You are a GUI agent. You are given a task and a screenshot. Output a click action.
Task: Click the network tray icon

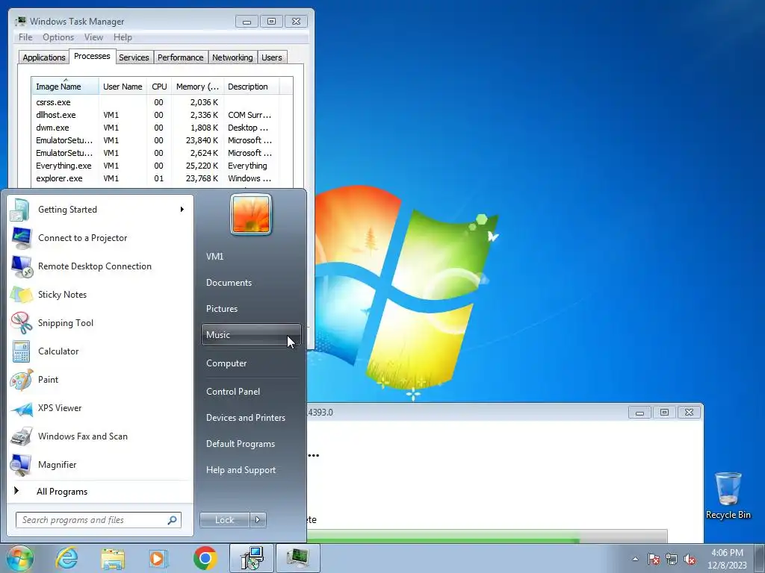672,559
